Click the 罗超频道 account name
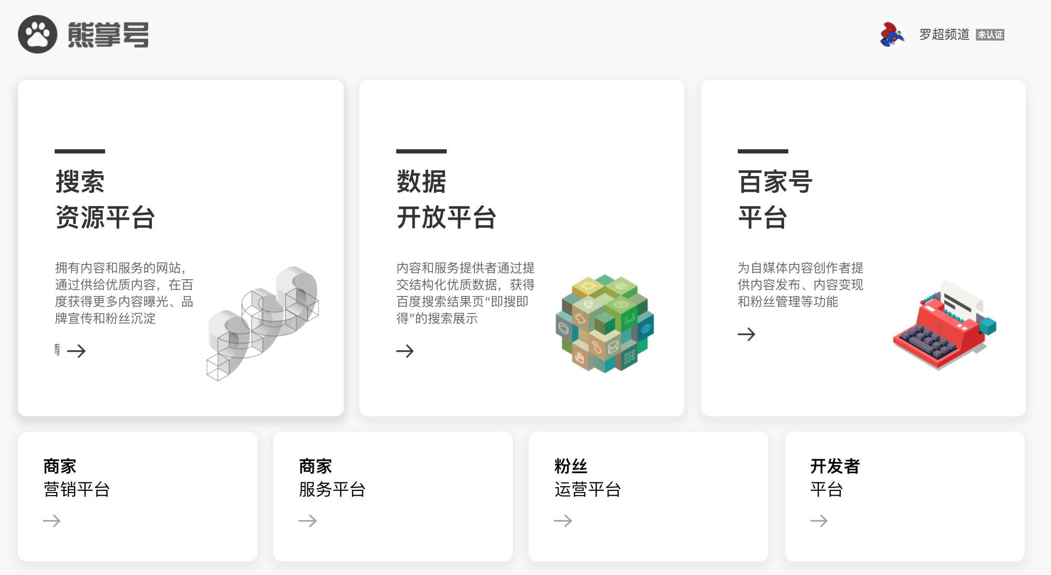This screenshot has width=1051, height=575. click(x=944, y=35)
